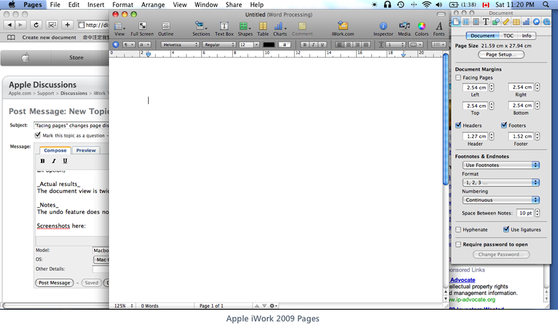Switch to Outline mode from toolbar
This screenshot has height=324, width=558.
165,29
